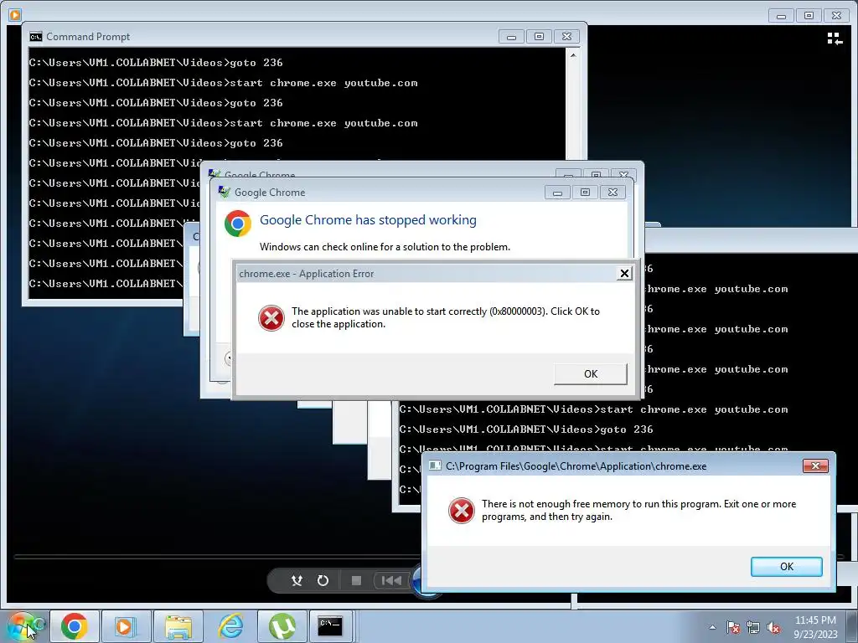Minimize the front Google Chrome error dialog
This screenshot has height=643, width=858.
(557, 193)
